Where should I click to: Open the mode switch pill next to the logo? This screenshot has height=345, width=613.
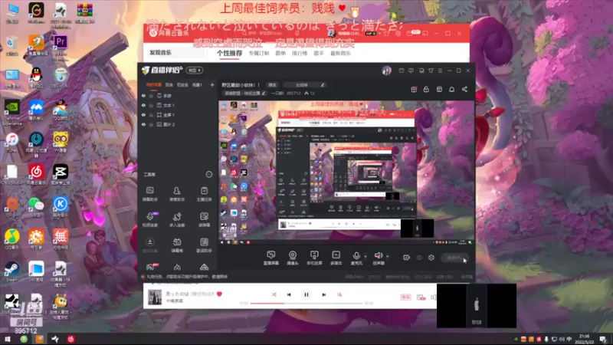click(x=195, y=71)
